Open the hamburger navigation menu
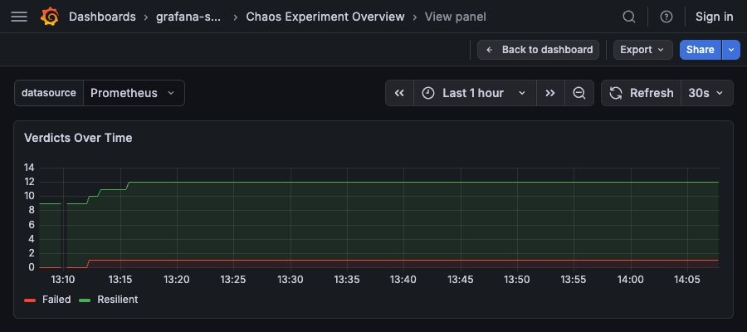The width and height of the screenshot is (747, 332). 19,17
